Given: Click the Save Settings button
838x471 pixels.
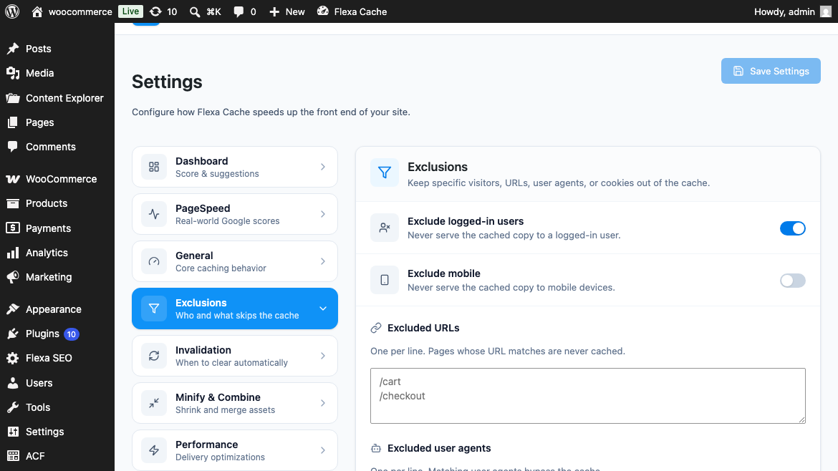Looking at the screenshot, I should pos(771,71).
